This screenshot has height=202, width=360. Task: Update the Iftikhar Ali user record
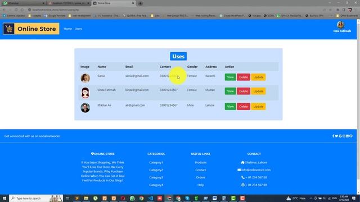(x=258, y=107)
